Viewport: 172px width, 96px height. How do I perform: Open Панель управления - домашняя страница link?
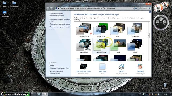point(57,14)
